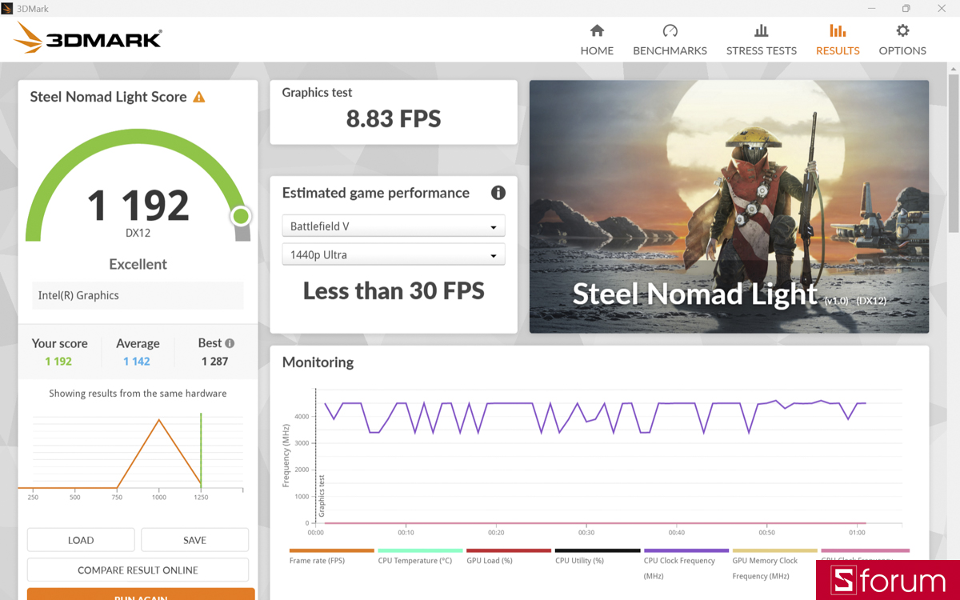This screenshot has width=960, height=600.
Task: Click the info icon beside Best score
Action: [230, 343]
